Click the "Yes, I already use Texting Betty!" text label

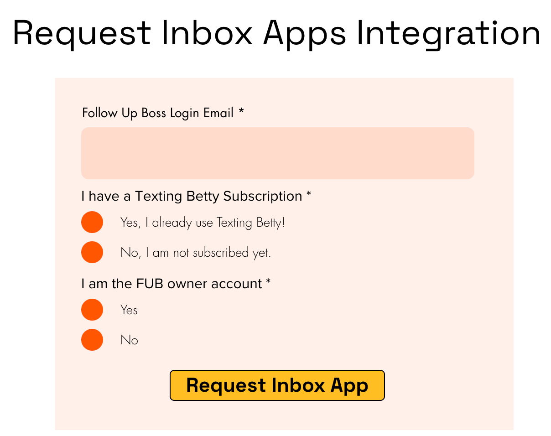tap(202, 222)
